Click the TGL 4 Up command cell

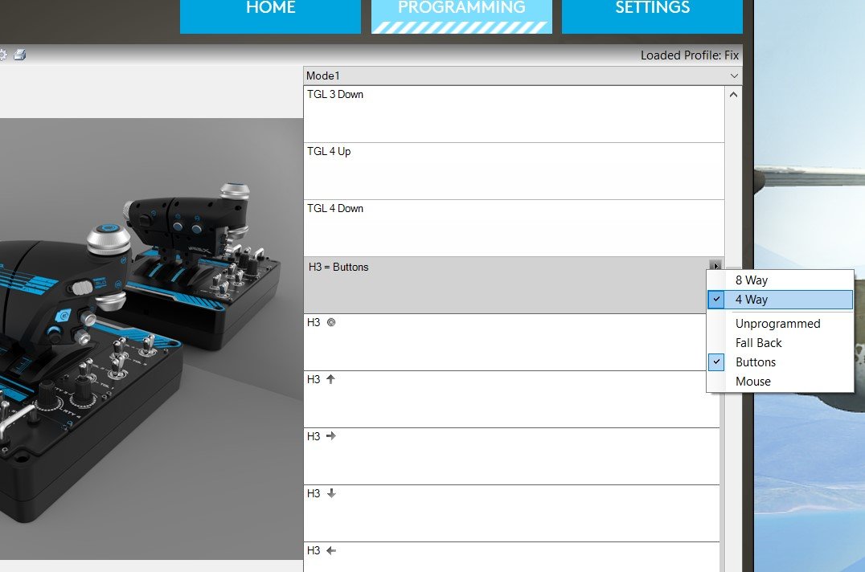514,171
